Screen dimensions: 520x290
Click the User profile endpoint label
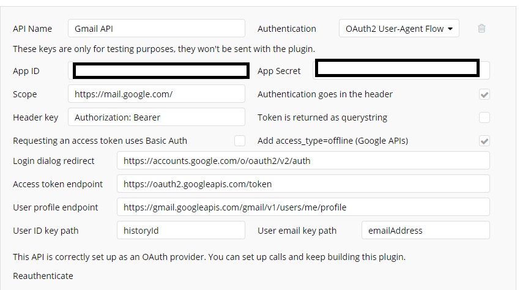[x=56, y=207]
